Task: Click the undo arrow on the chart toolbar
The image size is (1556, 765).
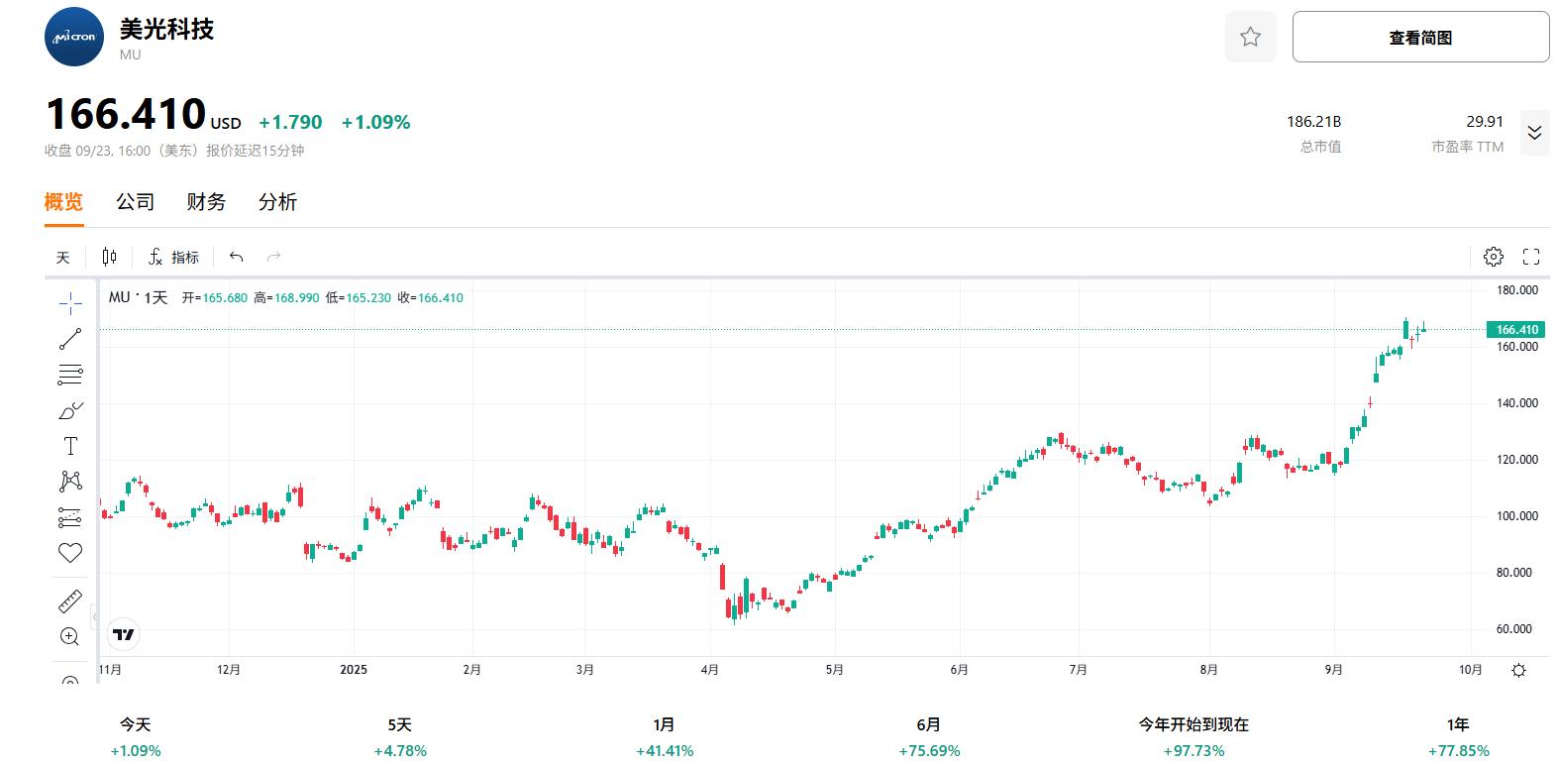Action: [235, 256]
